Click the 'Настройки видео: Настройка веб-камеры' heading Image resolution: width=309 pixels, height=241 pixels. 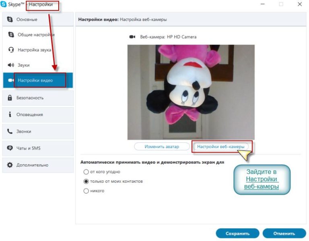pyautogui.click(x=122, y=19)
